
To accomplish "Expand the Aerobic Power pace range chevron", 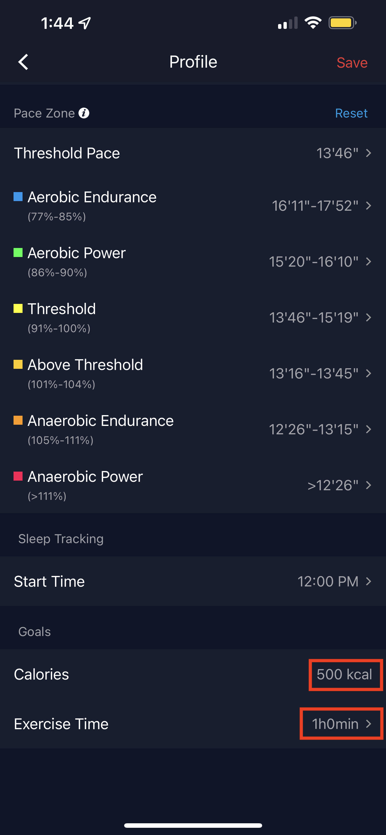I will pyautogui.click(x=368, y=262).
